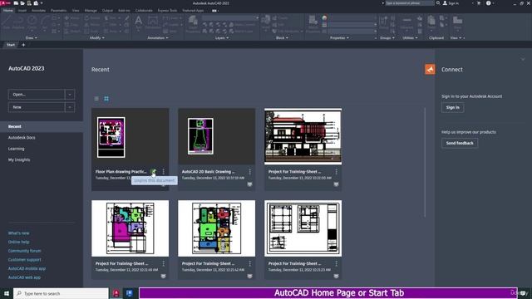The height and width of the screenshot is (299, 532).
Task: Click the keyword search field in title bar
Action: click(410, 3)
